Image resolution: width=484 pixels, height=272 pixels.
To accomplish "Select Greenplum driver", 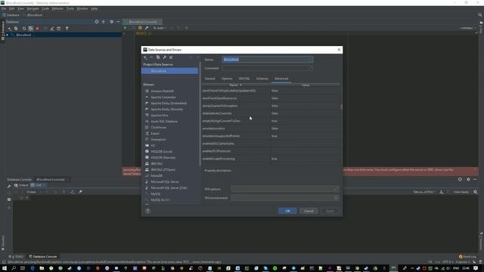I will click(158, 139).
